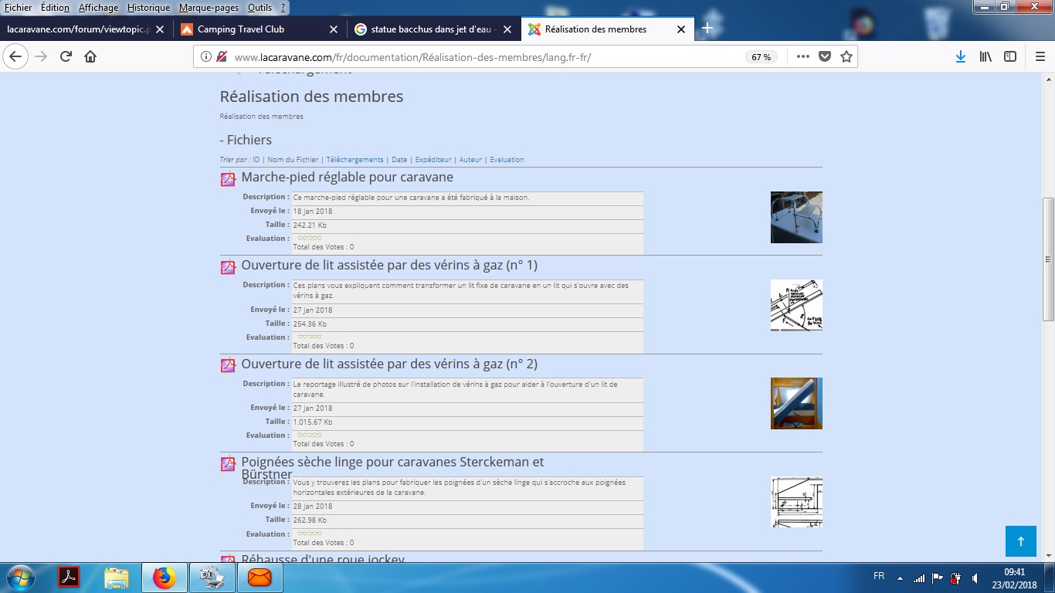Viewport: 1055px width, 593px height.
Task: Click PDF icon next to Marche-pied réglable
Action: coord(228,179)
